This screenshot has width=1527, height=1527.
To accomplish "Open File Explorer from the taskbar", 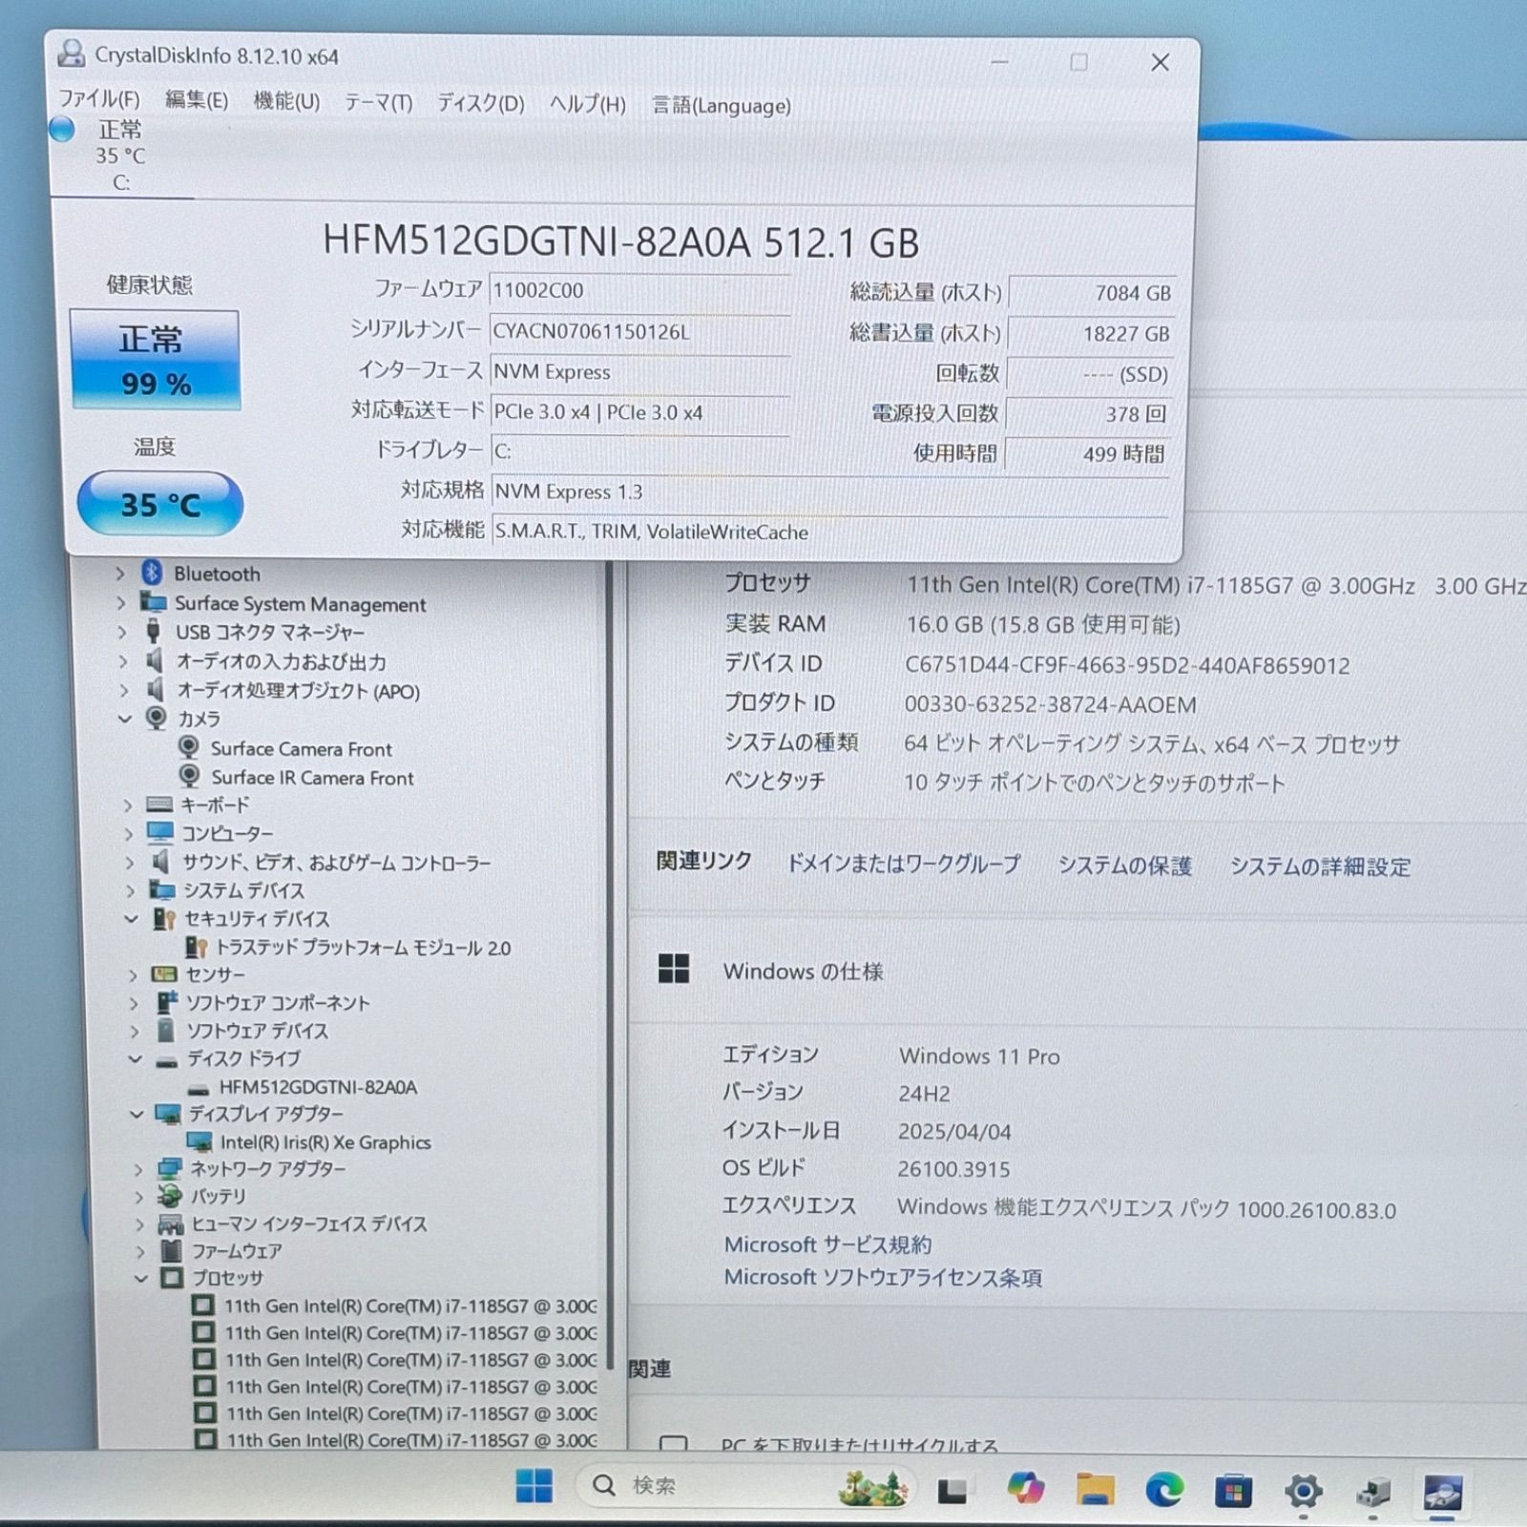I will point(1095,1489).
